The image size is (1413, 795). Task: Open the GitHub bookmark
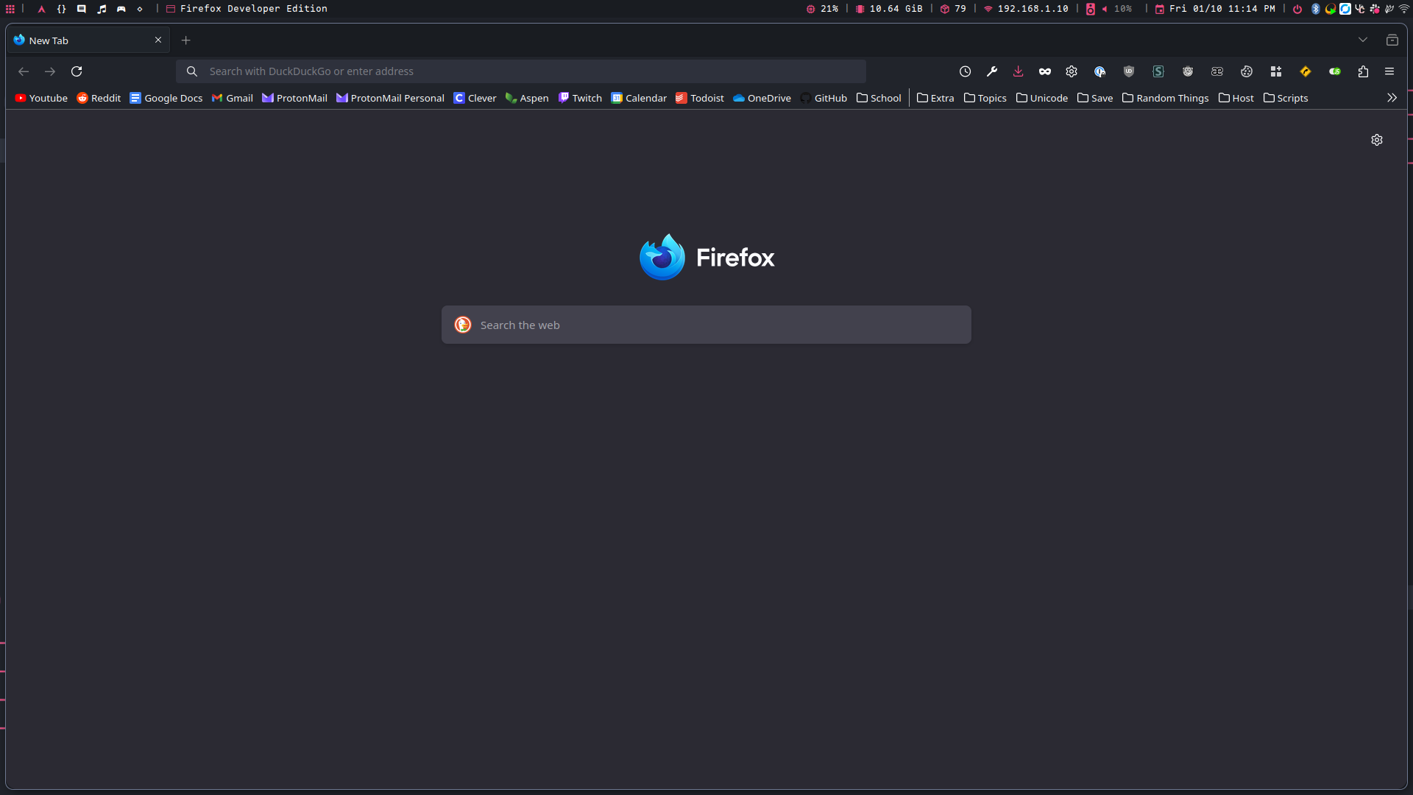click(824, 98)
